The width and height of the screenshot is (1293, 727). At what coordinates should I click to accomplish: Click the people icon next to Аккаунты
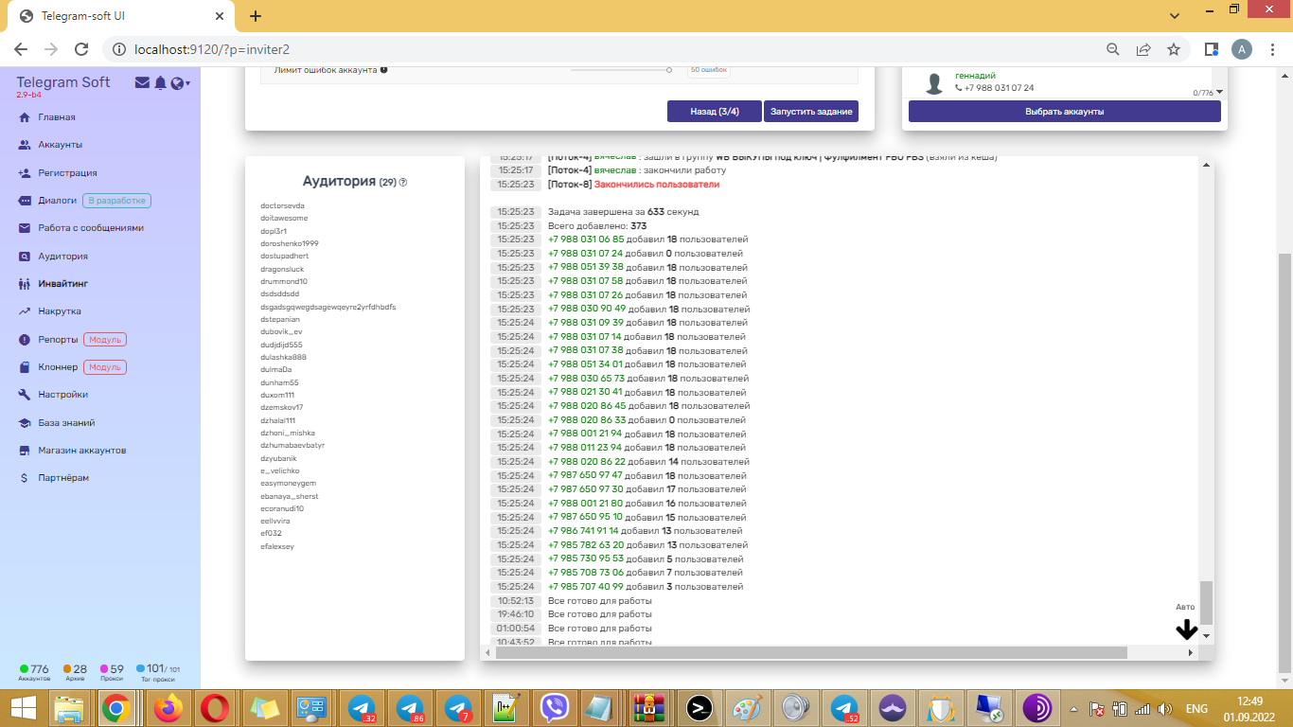pyautogui.click(x=25, y=145)
